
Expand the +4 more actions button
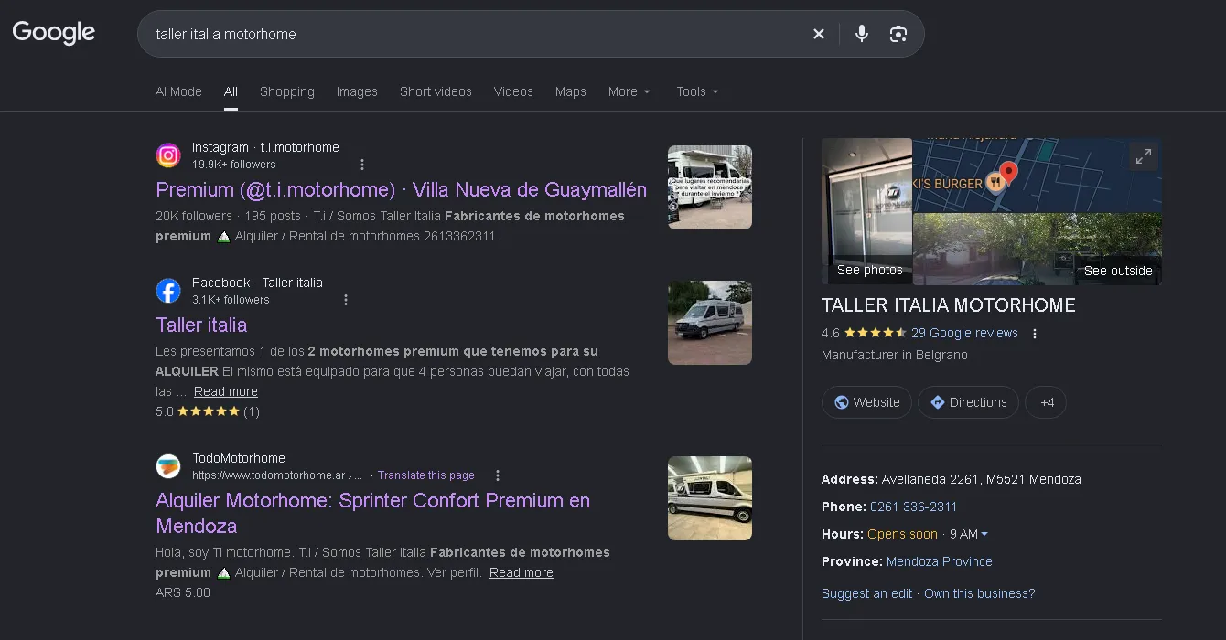[x=1046, y=402]
